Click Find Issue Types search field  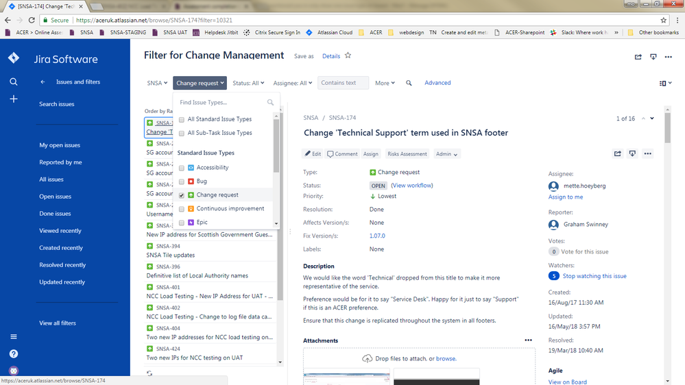[x=227, y=102]
